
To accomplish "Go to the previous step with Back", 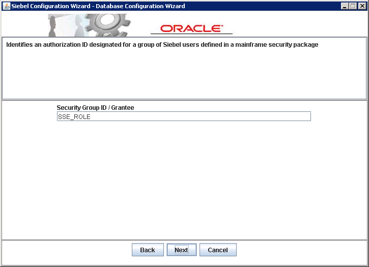I will [x=147, y=250].
